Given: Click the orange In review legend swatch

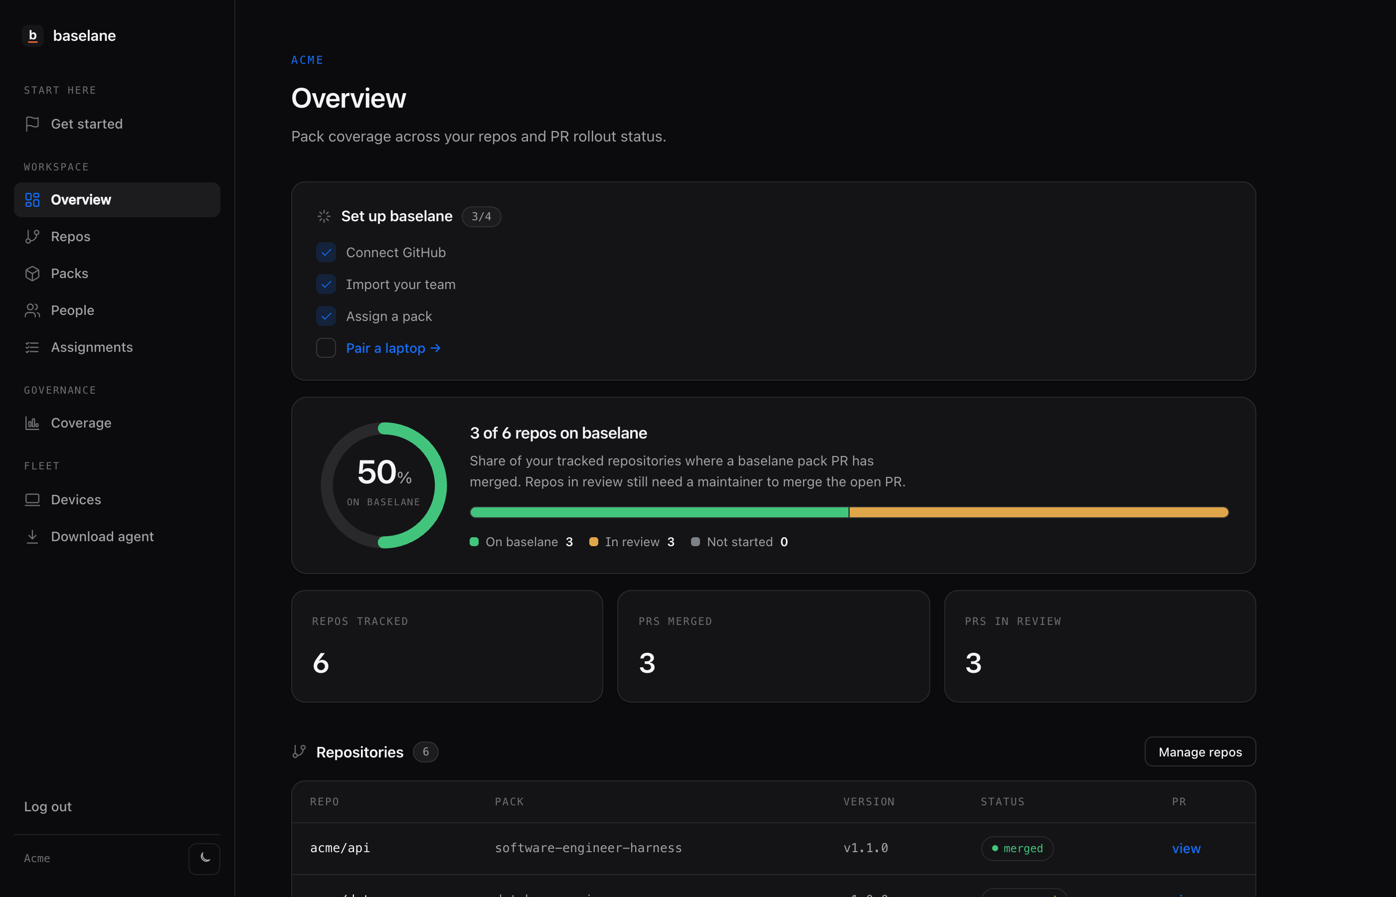Looking at the screenshot, I should (x=594, y=542).
